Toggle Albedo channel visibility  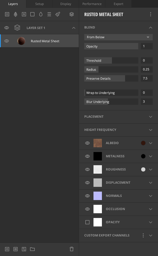pyautogui.click(x=87, y=143)
